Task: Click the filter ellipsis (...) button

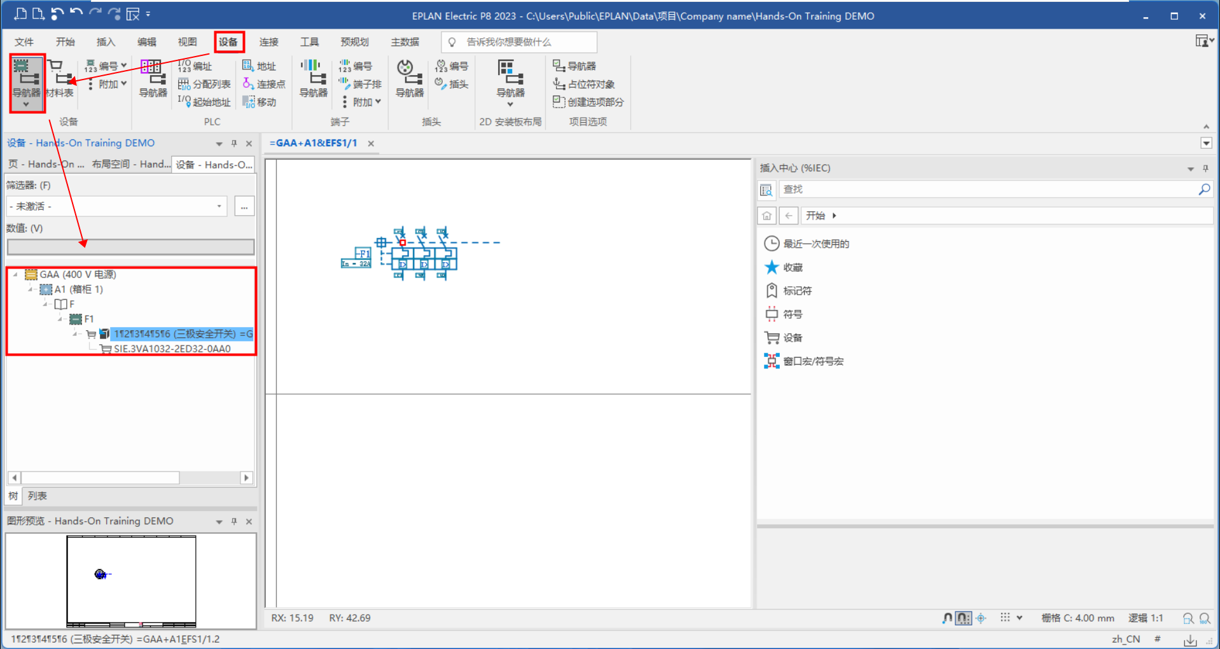Action: (x=244, y=206)
